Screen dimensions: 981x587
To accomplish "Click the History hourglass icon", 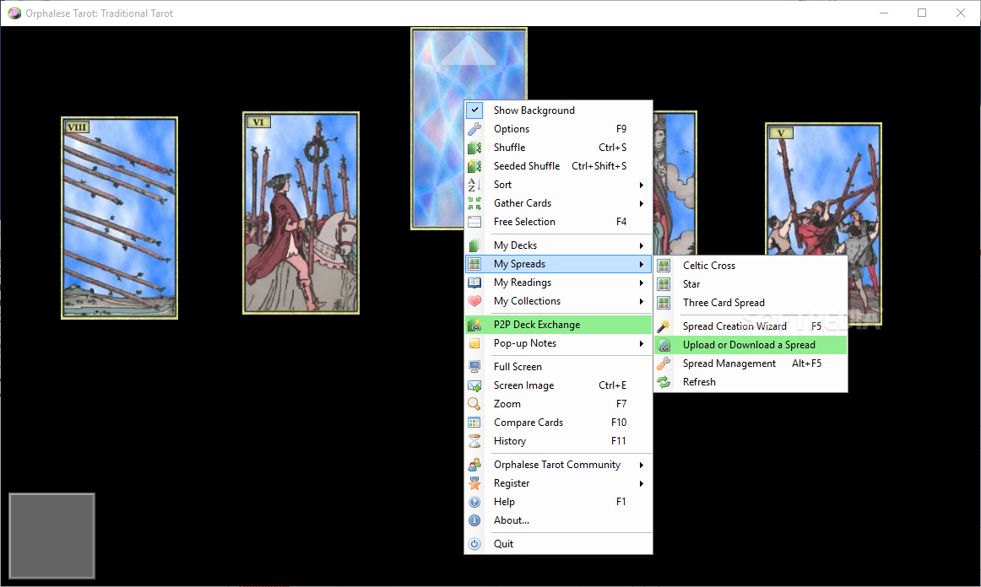I will click(x=474, y=441).
